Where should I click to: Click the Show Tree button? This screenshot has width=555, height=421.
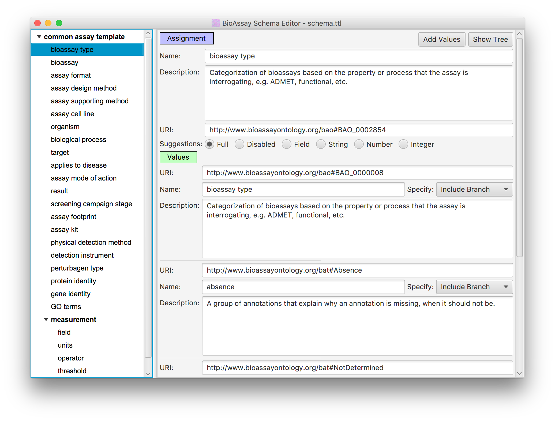490,39
